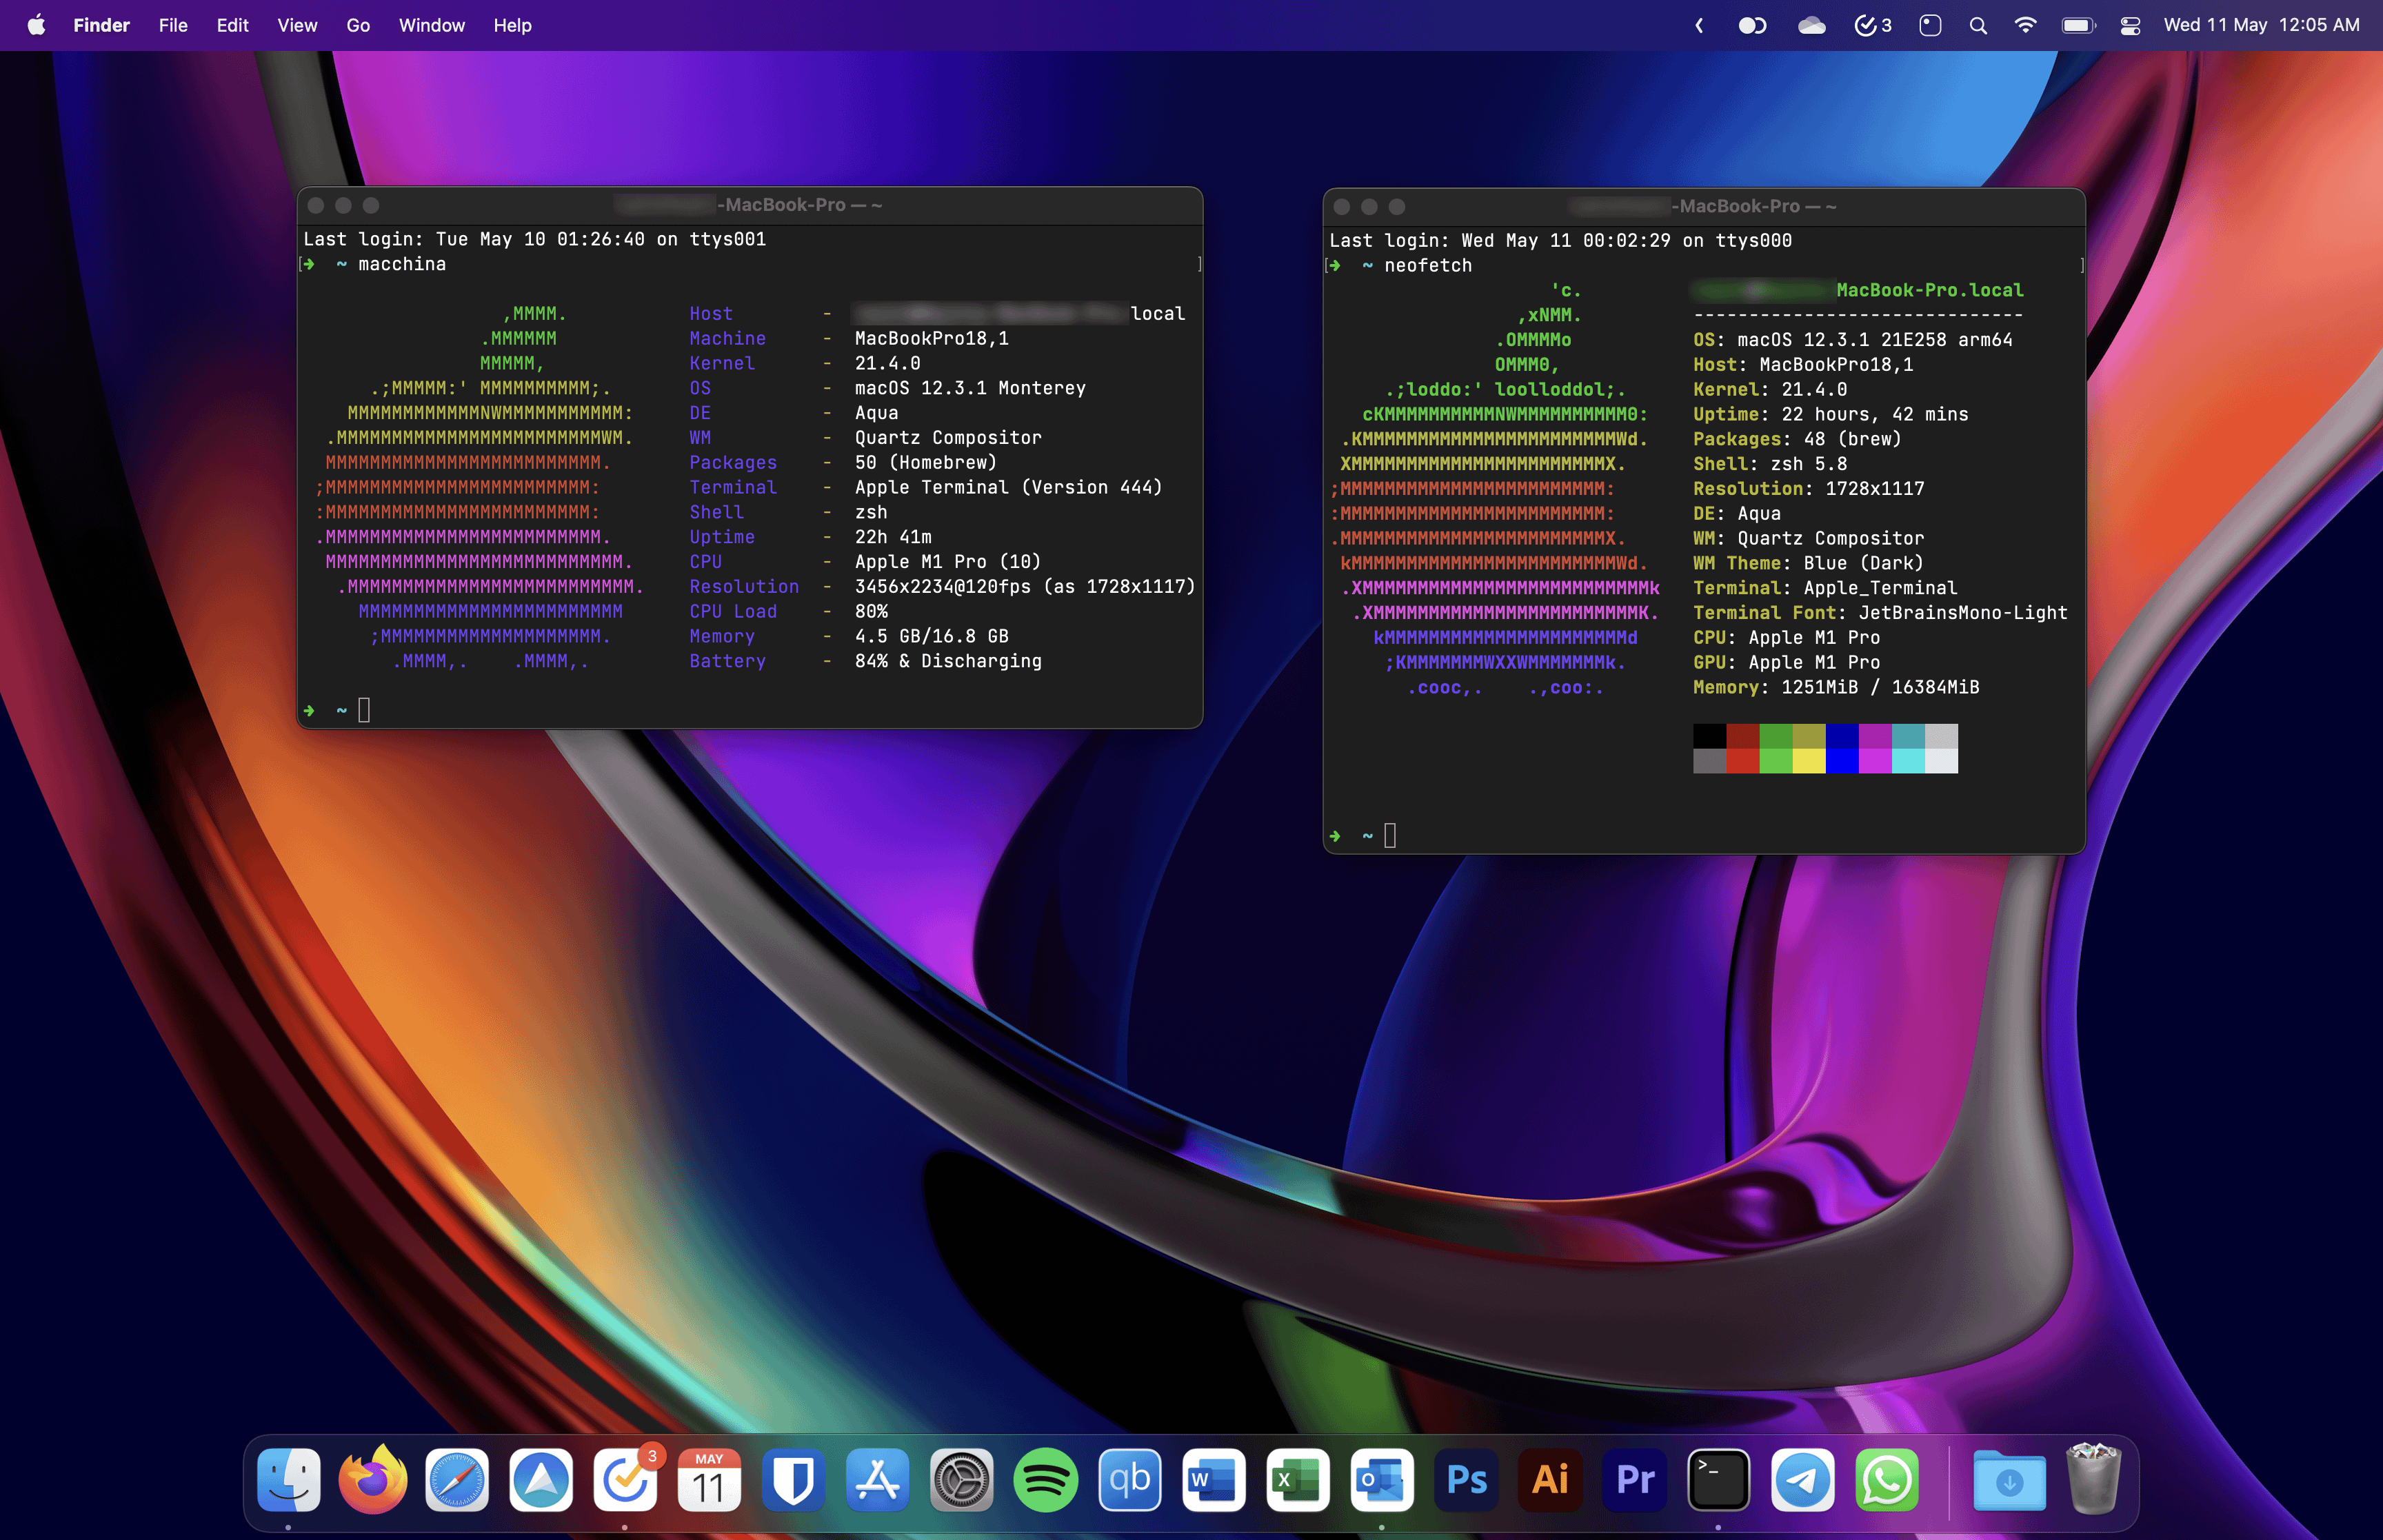Open Microsoft Excel from the Dock
Screen dimensions: 2383x1540
[x=1298, y=1480]
